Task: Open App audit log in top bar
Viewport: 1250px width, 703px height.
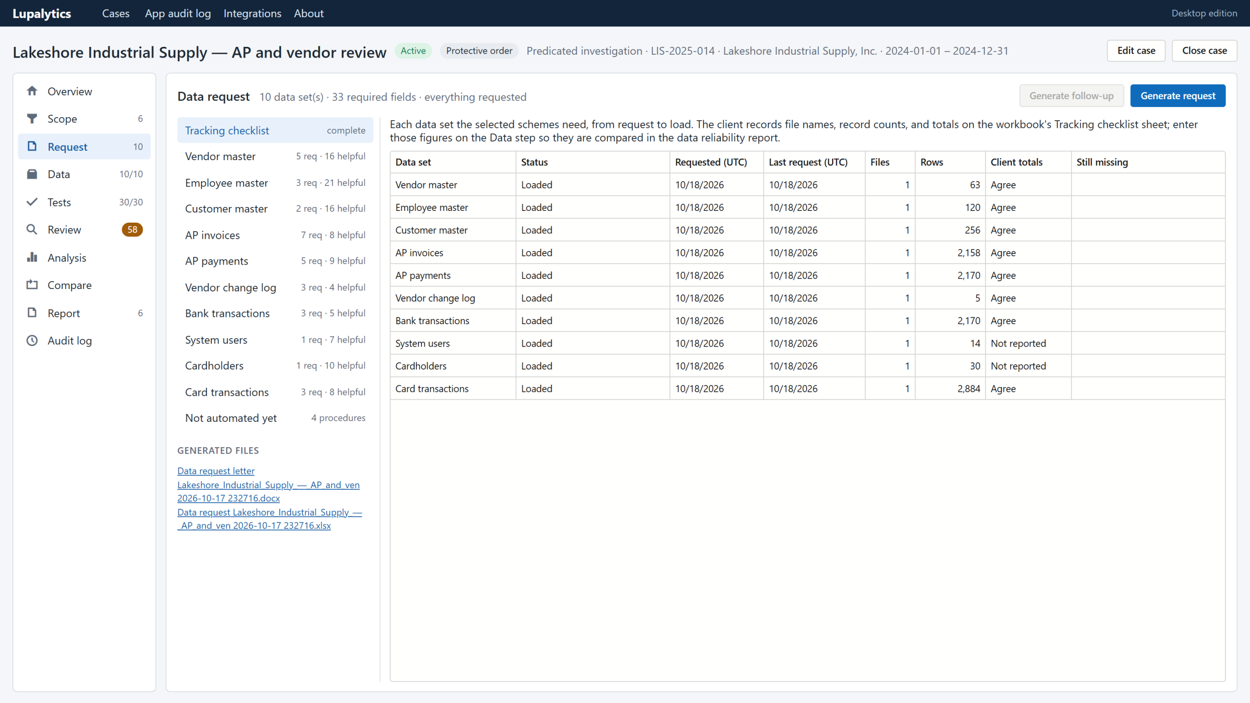Action: [x=178, y=13]
